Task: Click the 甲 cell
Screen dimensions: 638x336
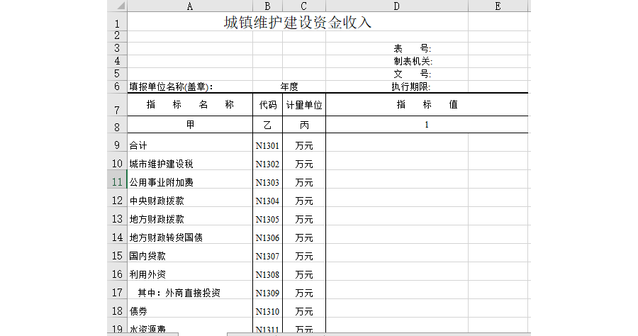Action: [x=189, y=125]
